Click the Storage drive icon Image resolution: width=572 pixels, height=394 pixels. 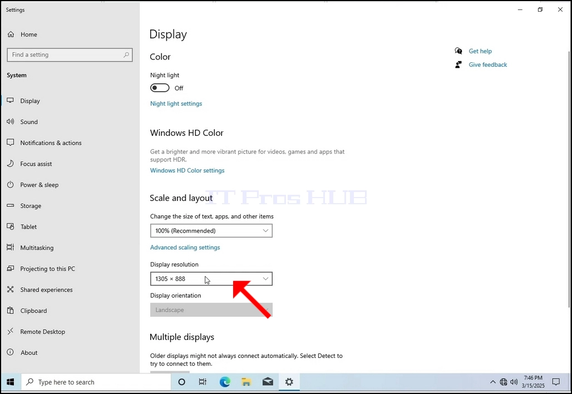(10, 205)
